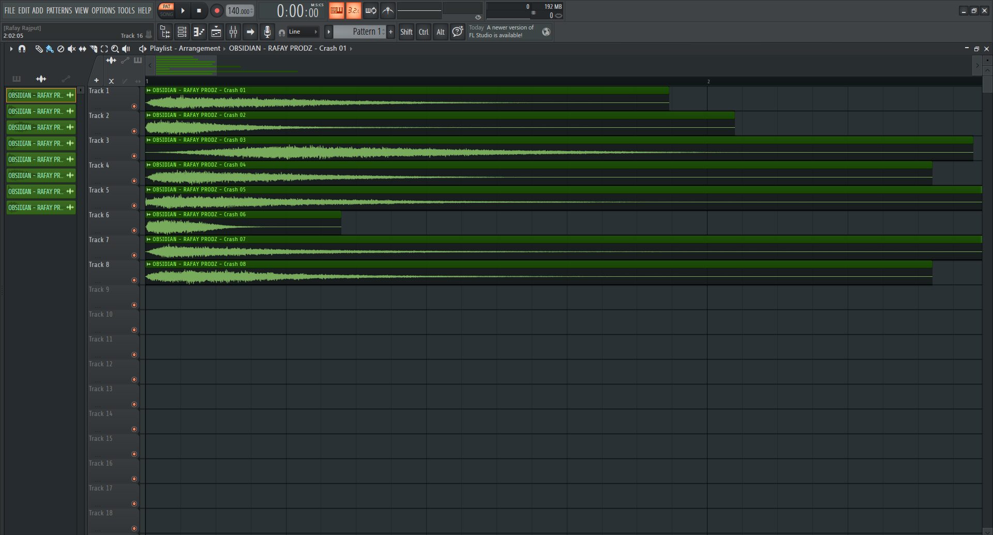Mute Track 3 using its dot
The height and width of the screenshot is (535, 993).
(x=134, y=156)
